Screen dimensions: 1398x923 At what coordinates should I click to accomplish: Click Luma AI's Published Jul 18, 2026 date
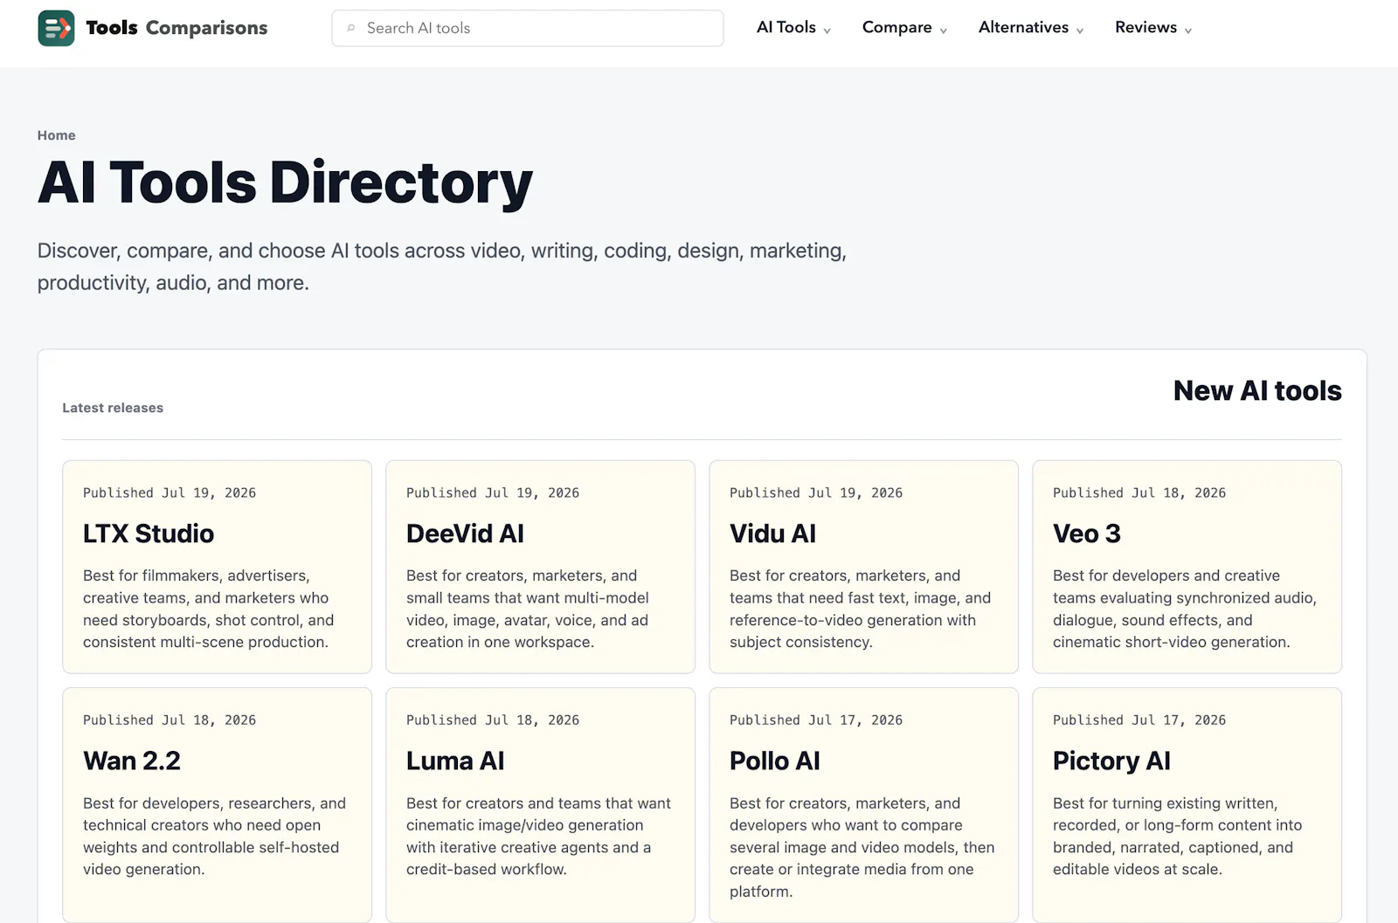click(493, 720)
